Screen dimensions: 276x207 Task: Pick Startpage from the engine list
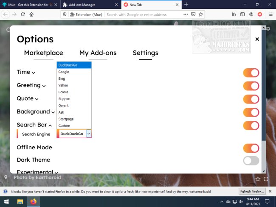tap(74, 119)
